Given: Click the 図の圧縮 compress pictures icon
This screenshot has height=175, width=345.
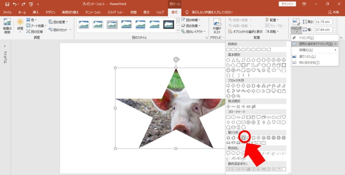Looking at the screenshot, I should pos(28,32).
